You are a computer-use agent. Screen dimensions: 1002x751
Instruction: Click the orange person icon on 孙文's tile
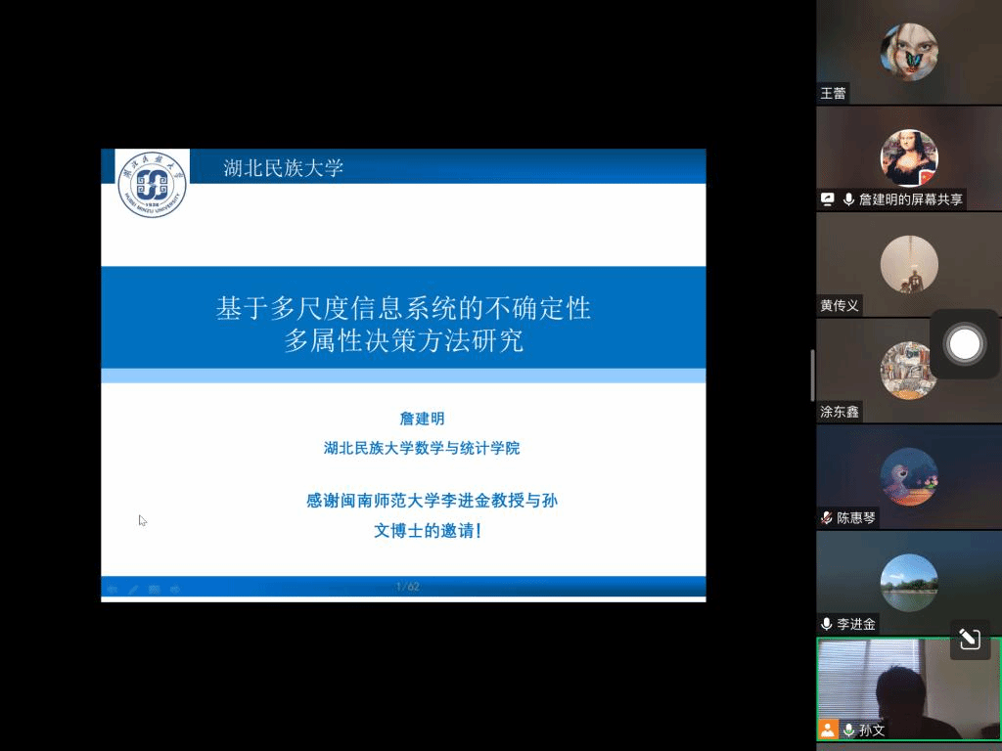(x=828, y=729)
